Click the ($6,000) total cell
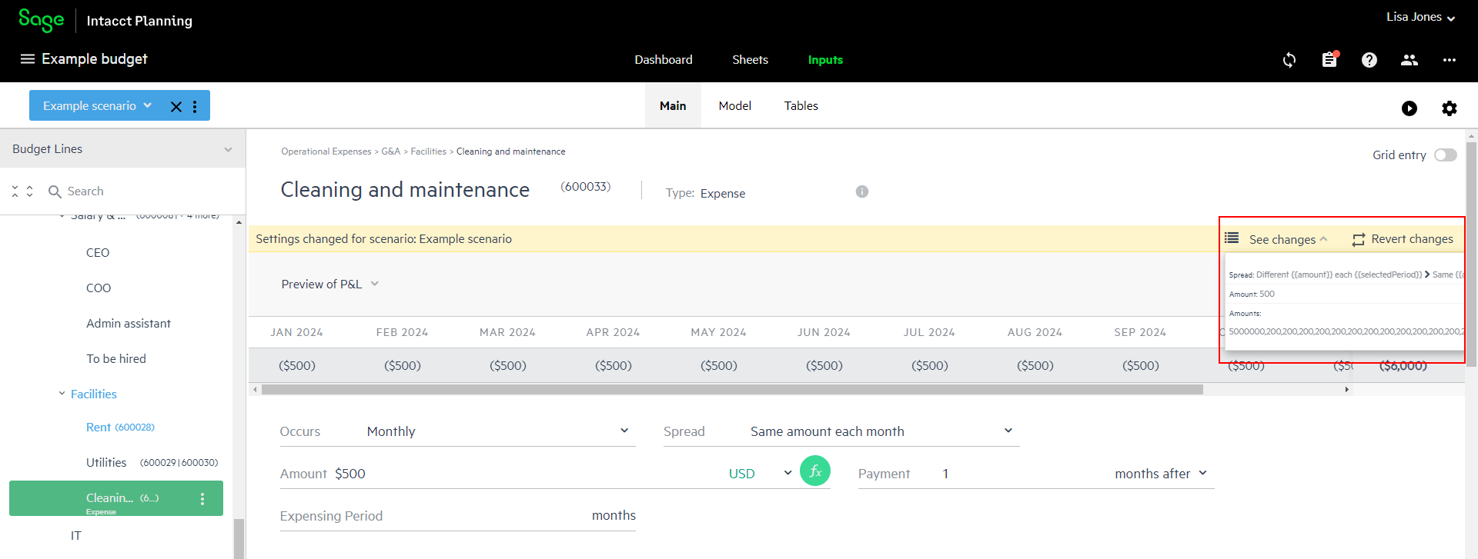This screenshot has width=1478, height=559. tap(1403, 366)
